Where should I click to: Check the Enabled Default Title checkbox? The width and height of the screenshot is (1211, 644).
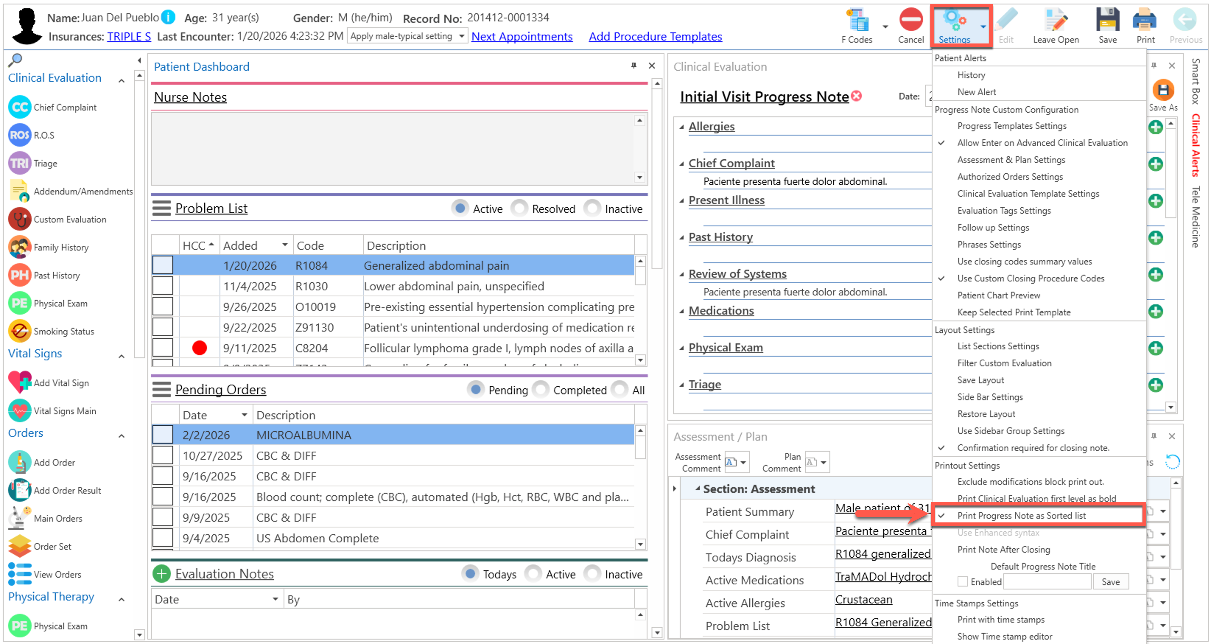pos(962,582)
